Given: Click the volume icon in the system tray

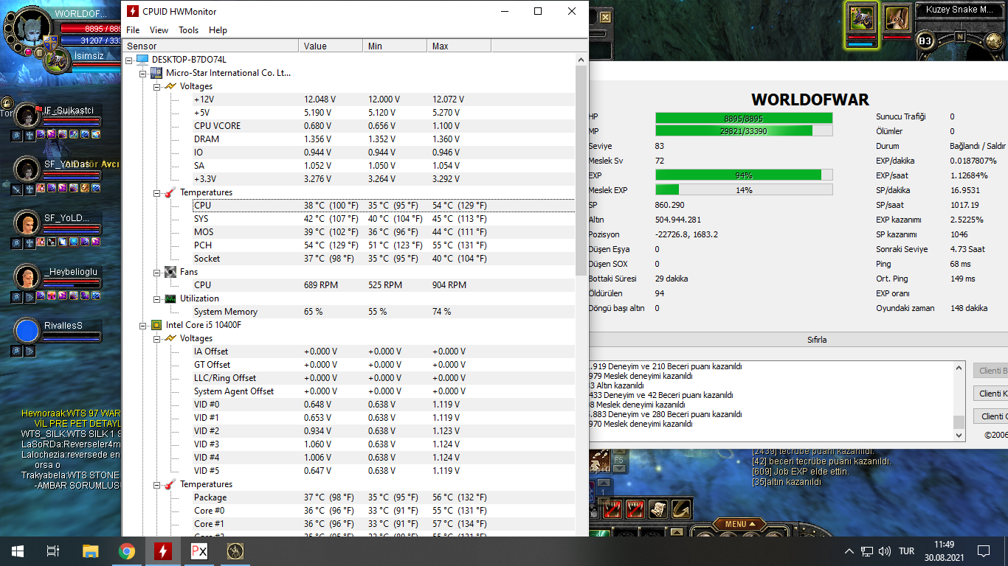Looking at the screenshot, I should (883, 551).
